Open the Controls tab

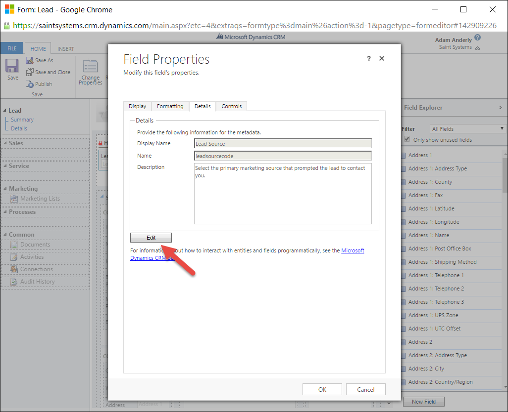231,106
